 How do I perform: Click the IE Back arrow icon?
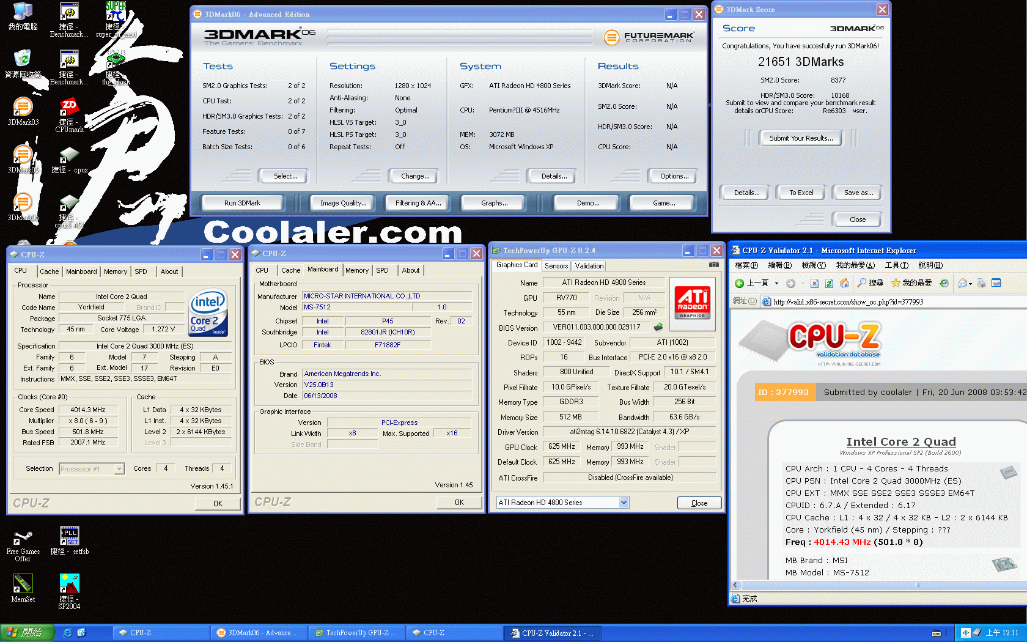point(739,283)
